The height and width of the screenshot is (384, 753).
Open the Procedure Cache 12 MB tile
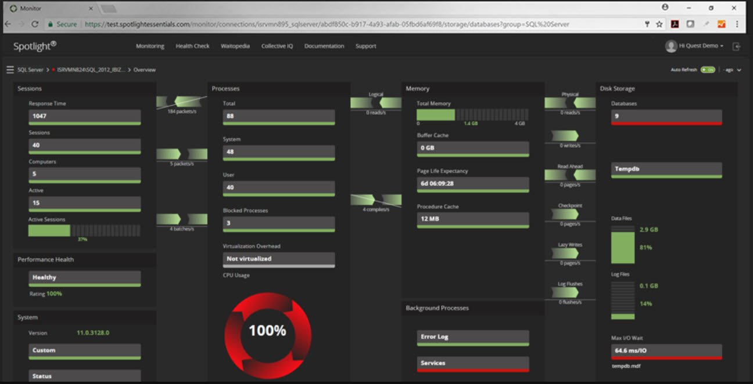(473, 220)
